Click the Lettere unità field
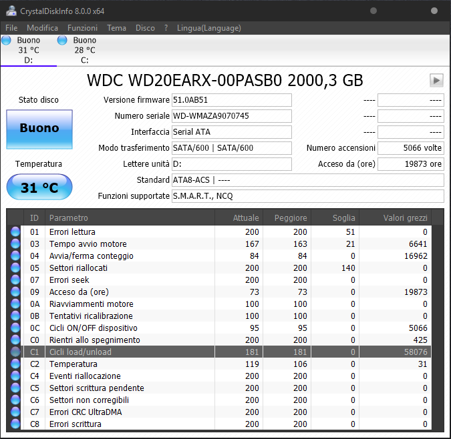This screenshot has width=451, height=439. coord(232,164)
